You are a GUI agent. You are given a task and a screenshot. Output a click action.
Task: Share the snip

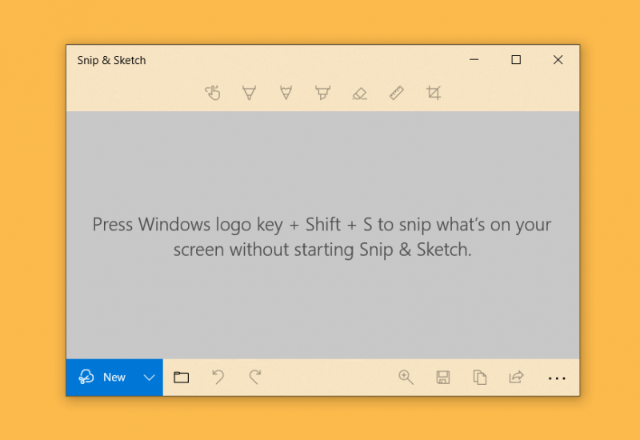click(x=516, y=377)
